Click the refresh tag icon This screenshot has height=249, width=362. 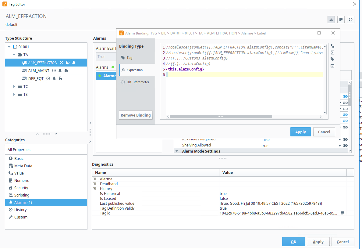(351, 20)
